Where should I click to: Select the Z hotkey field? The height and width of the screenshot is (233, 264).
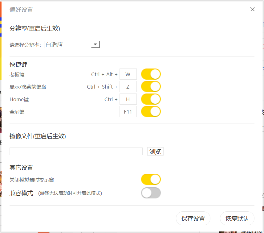(x=128, y=87)
